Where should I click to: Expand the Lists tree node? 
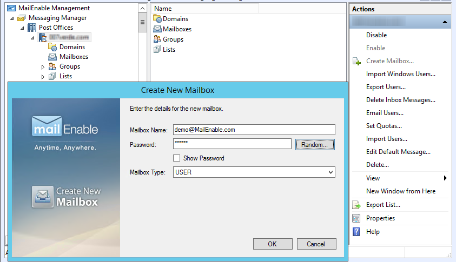(43, 77)
